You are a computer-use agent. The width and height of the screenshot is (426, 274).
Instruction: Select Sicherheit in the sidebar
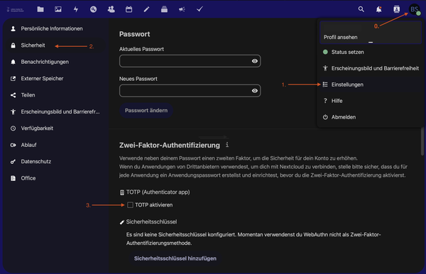tap(55, 45)
